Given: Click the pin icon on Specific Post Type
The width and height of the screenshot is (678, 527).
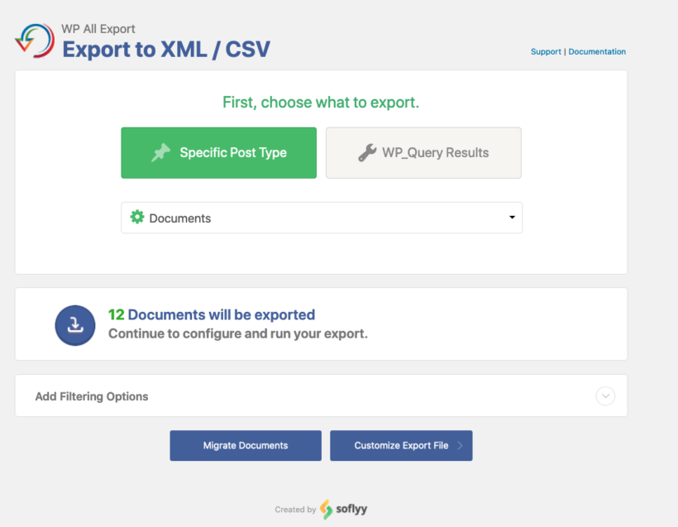Looking at the screenshot, I should point(160,153).
